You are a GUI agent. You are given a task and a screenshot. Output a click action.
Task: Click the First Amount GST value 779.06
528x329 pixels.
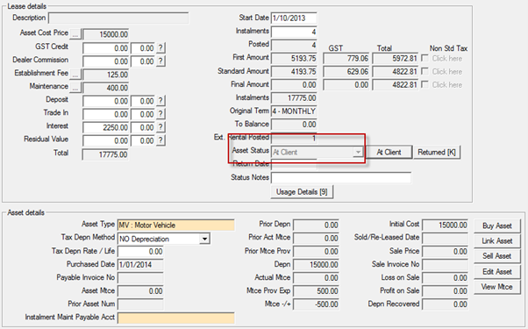pos(346,58)
